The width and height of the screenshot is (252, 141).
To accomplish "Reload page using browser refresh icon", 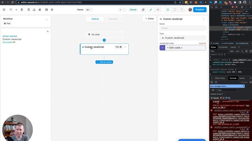I will coord(12,2).
